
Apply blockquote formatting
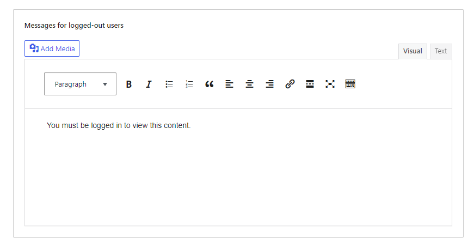point(209,84)
